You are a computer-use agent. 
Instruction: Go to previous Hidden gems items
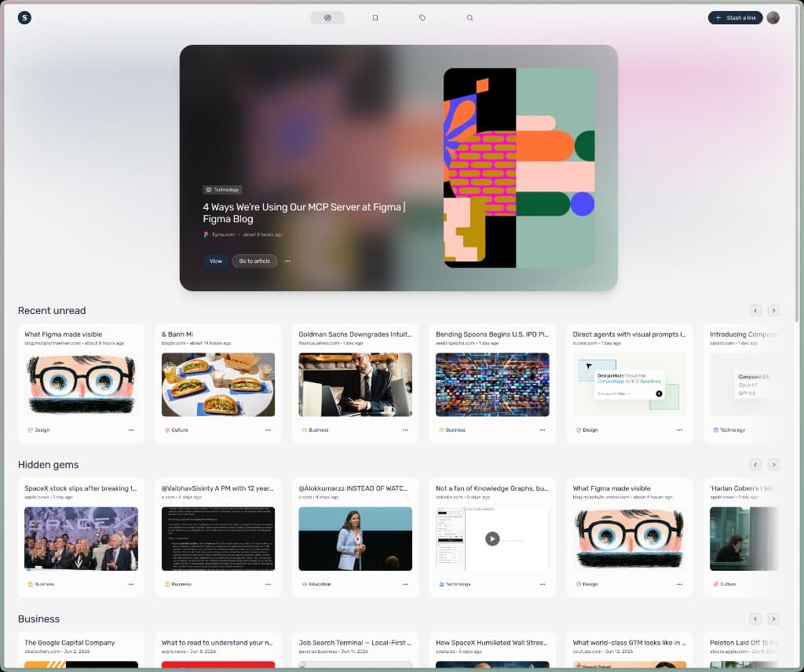[x=755, y=465]
